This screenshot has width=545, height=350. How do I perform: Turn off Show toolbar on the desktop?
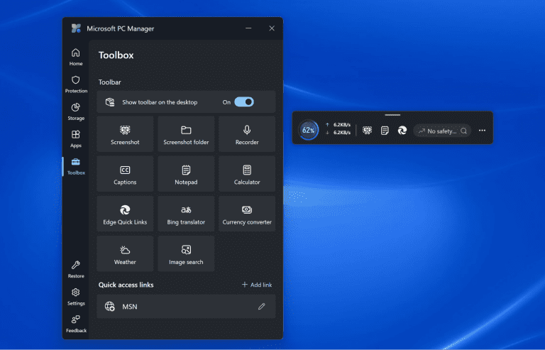point(244,102)
